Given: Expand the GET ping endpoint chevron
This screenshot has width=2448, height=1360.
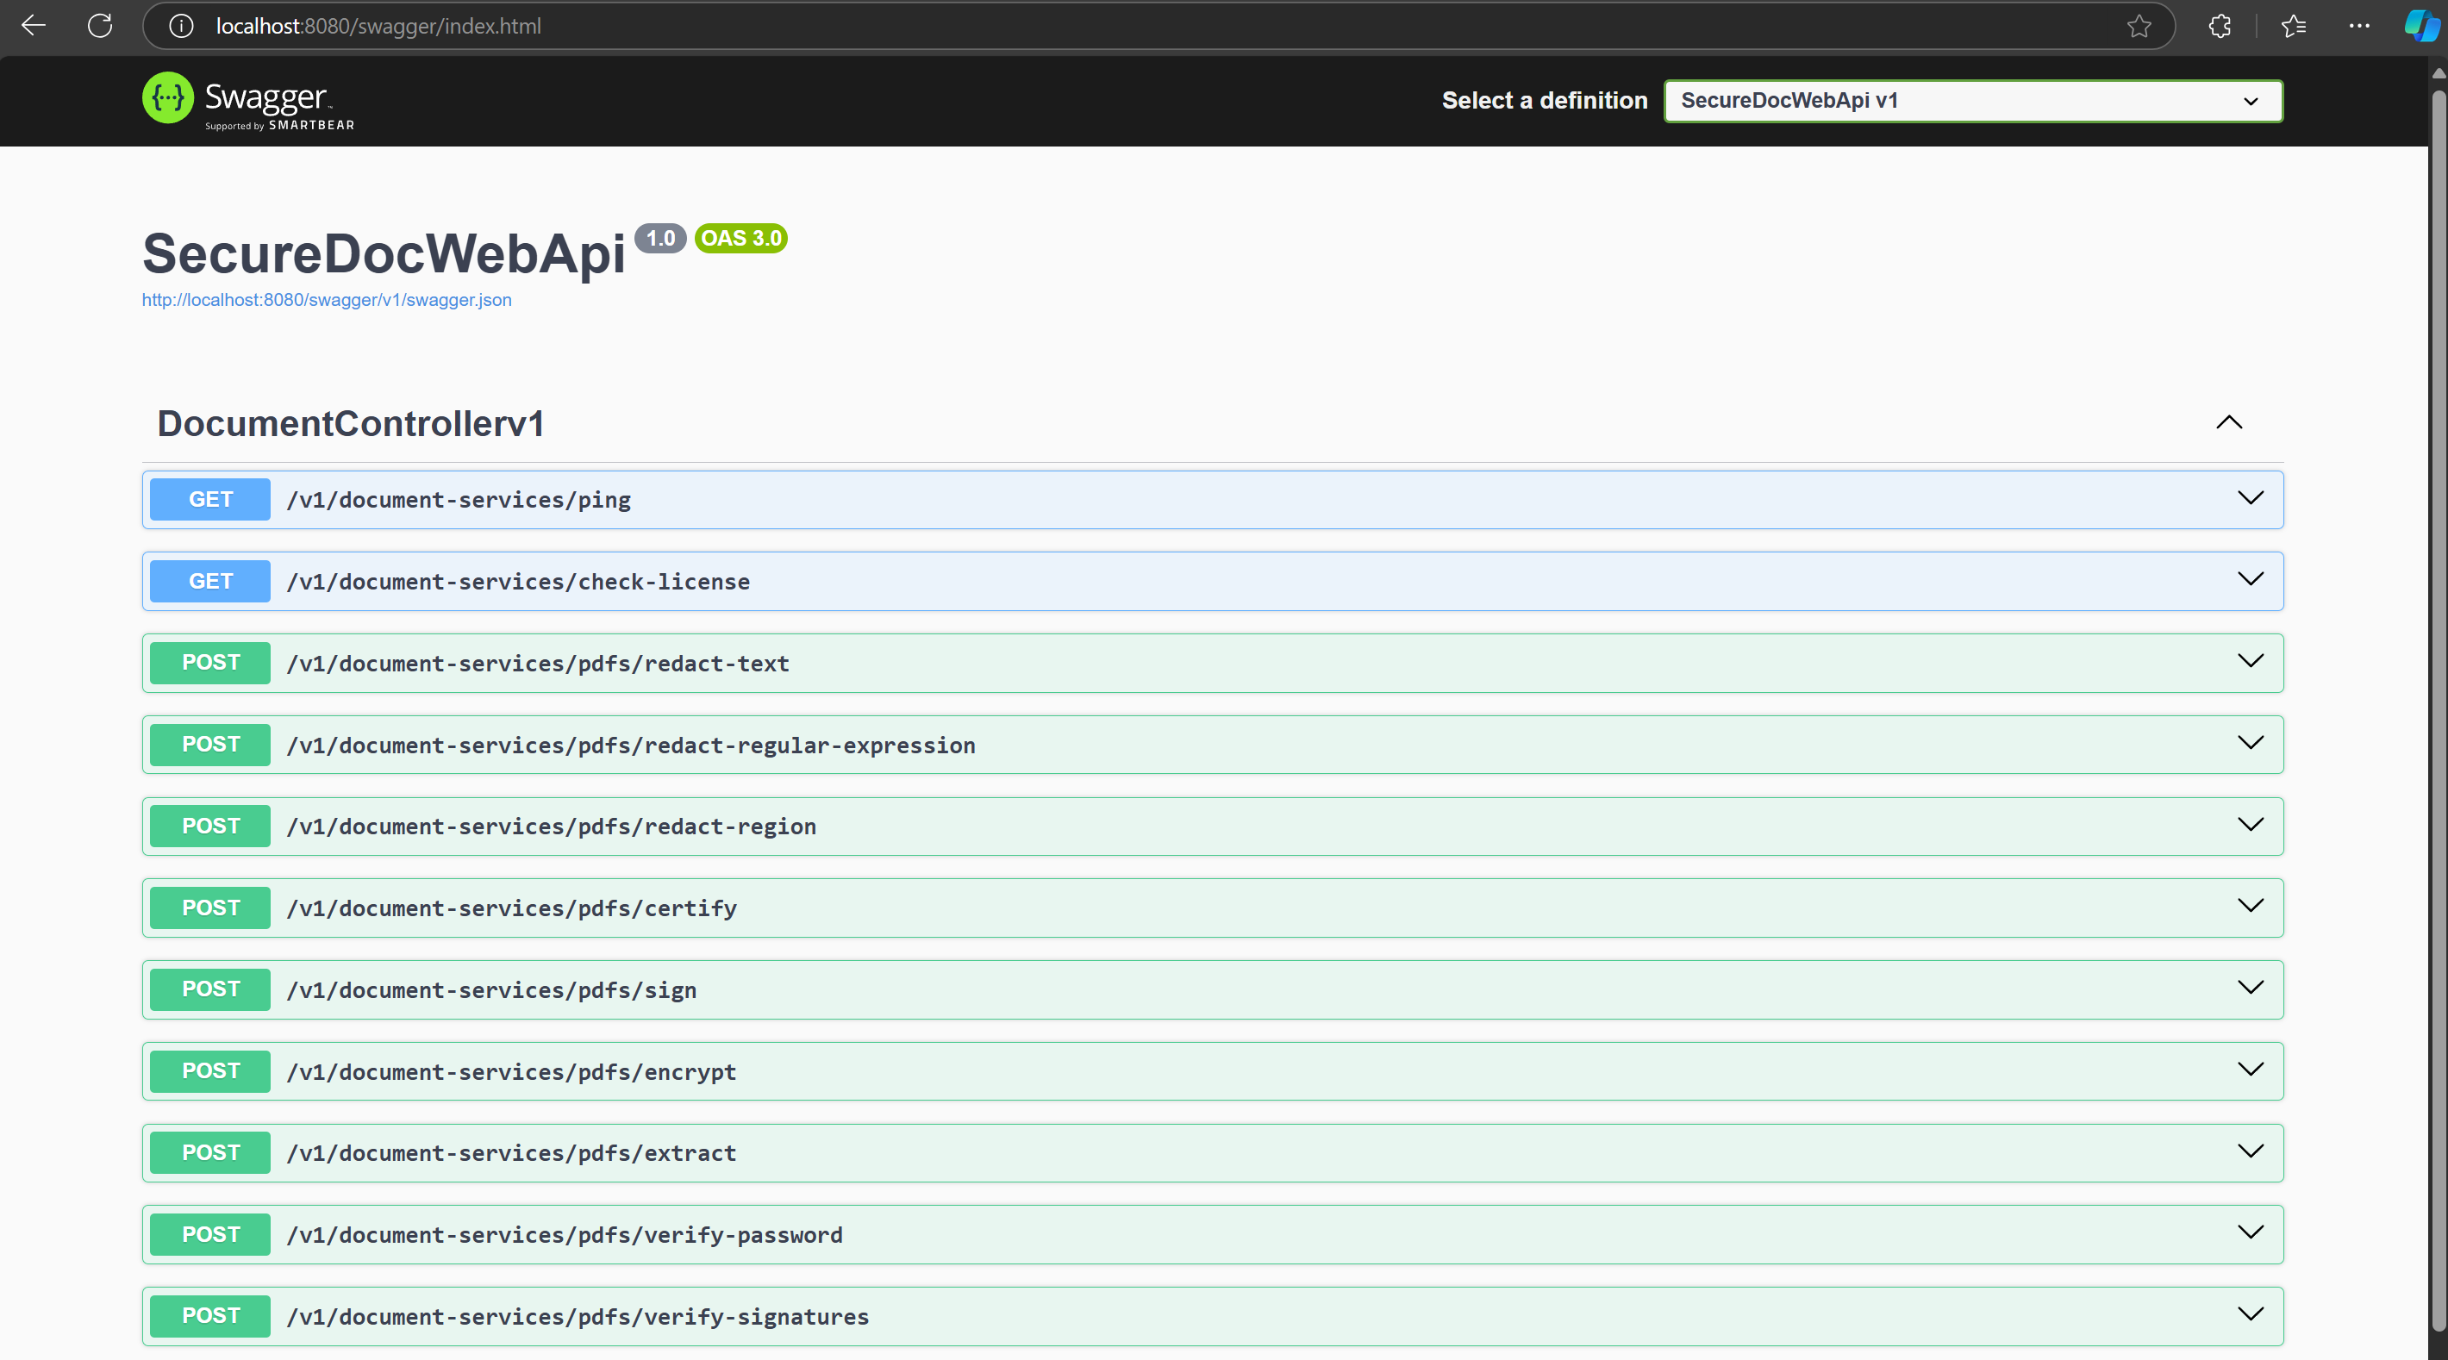Looking at the screenshot, I should tap(2251, 498).
